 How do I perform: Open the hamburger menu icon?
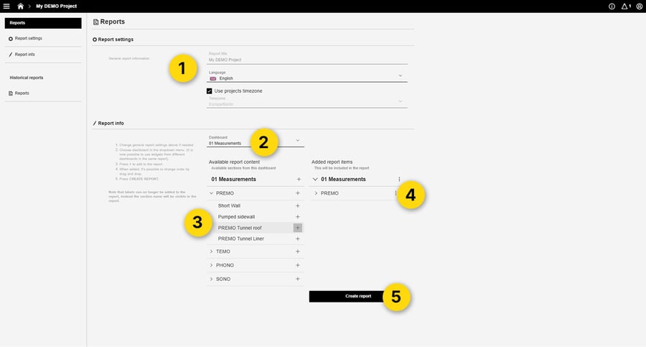[x=6, y=6]
